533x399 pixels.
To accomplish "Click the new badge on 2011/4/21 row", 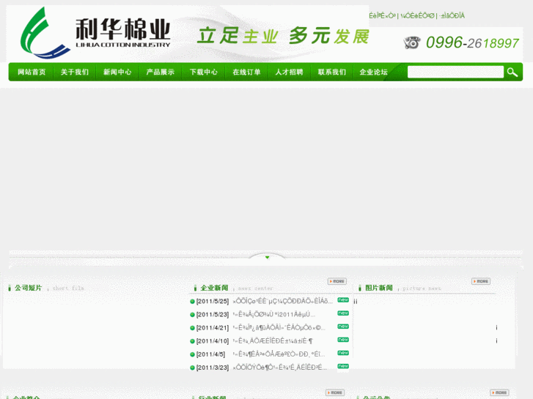I will tap(343, 327).
